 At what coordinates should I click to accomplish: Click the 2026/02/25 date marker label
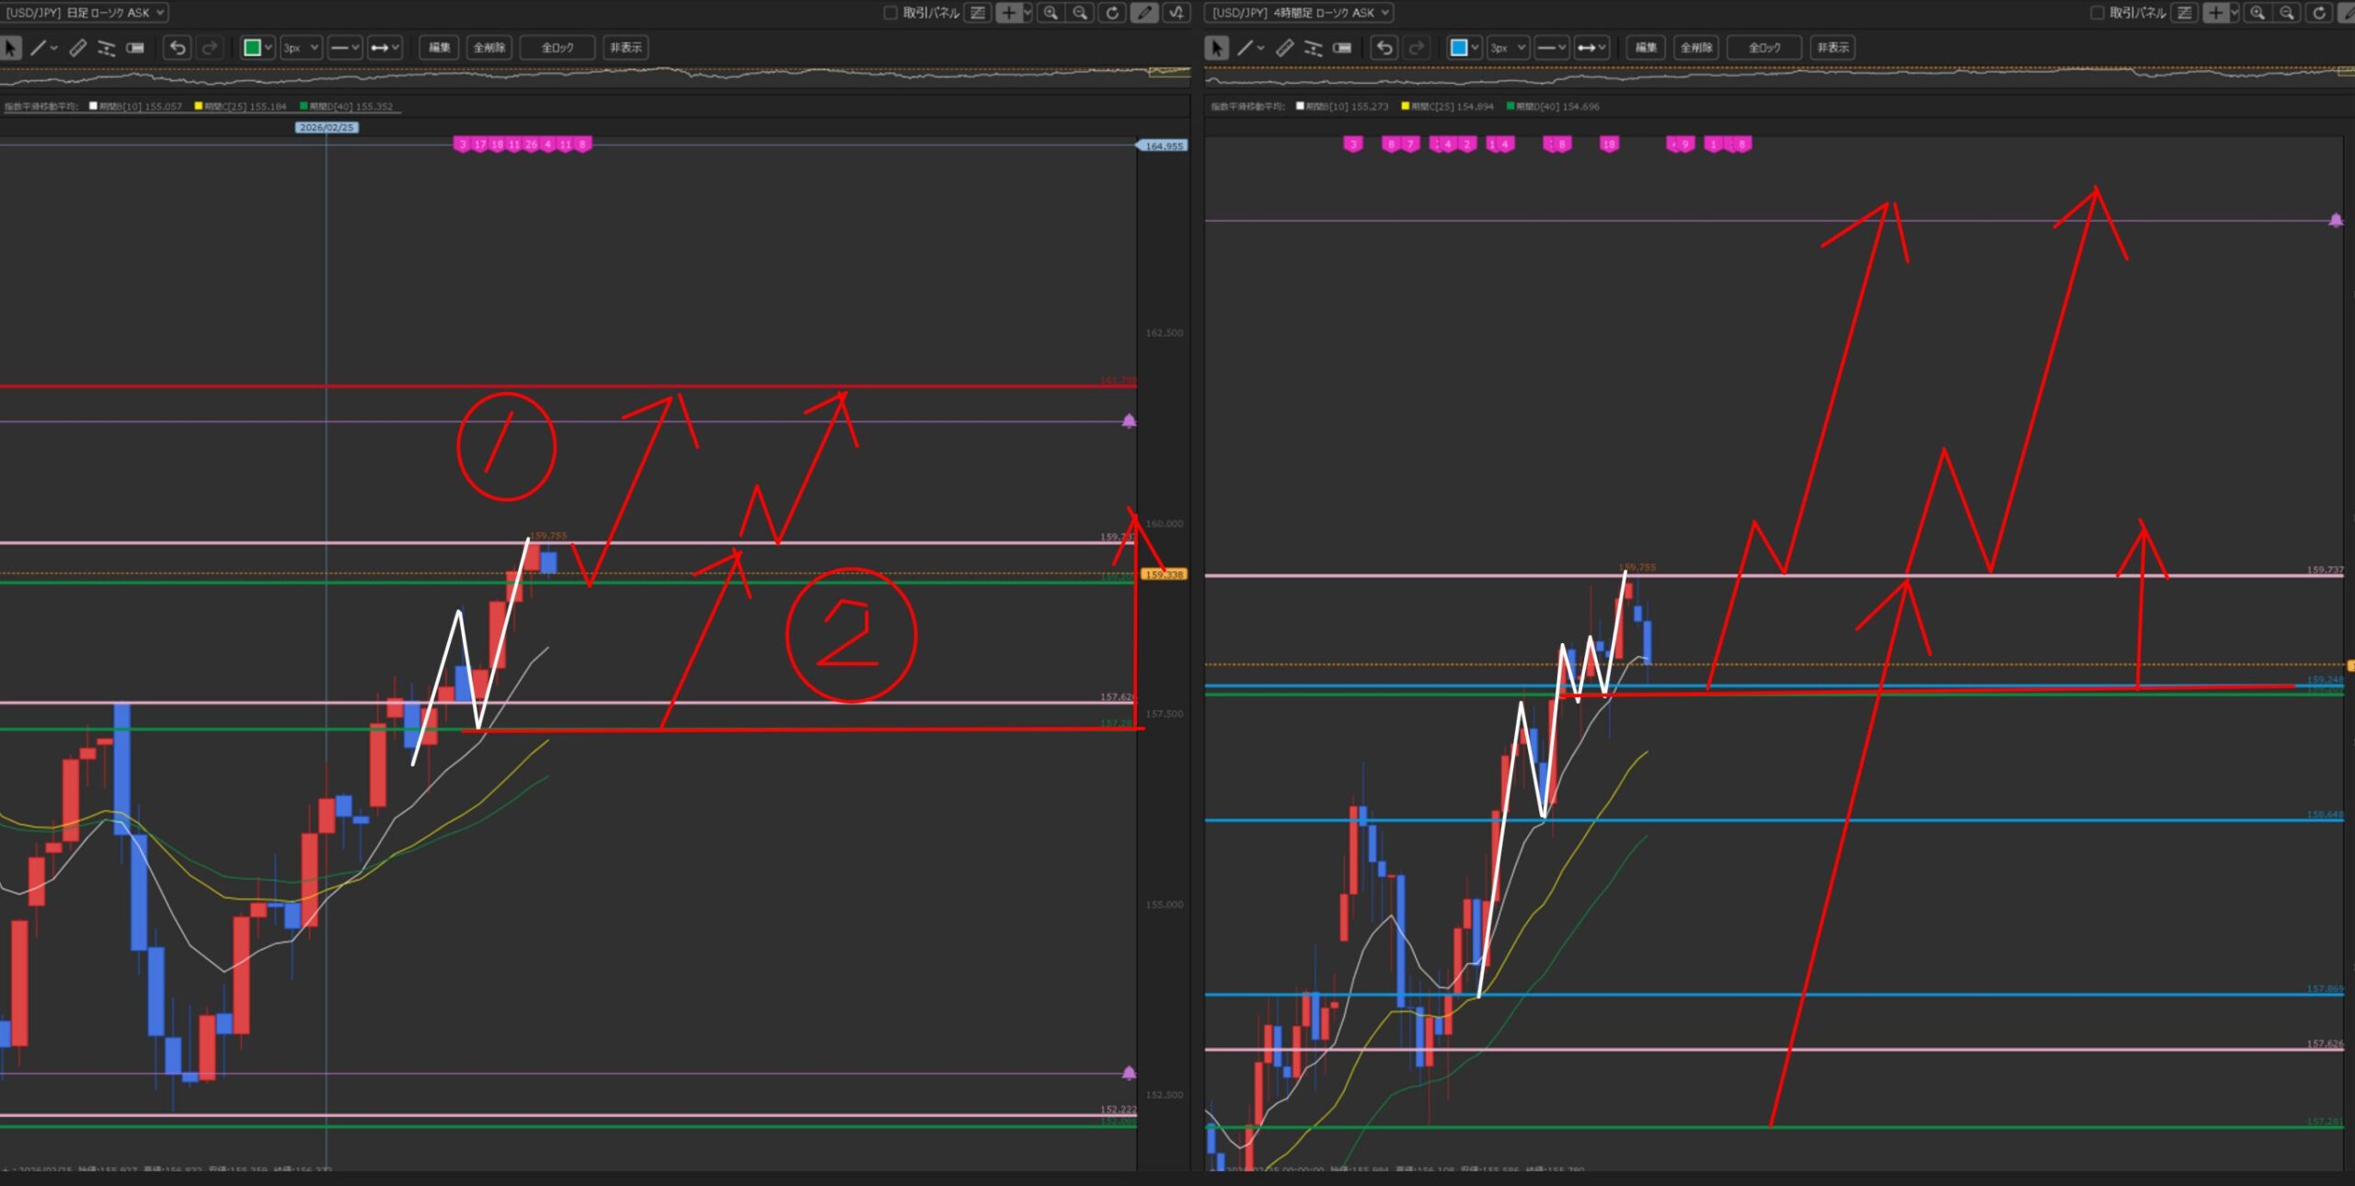pyautogui.click(x=327, y=128)
